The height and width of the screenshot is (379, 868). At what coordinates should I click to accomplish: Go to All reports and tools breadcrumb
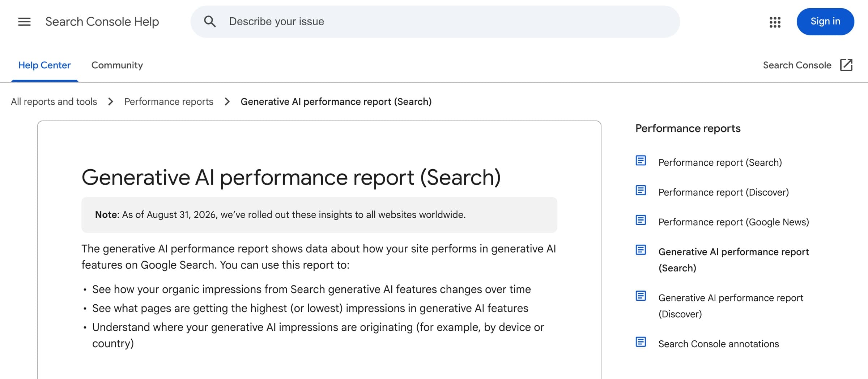(x=54, y=102)
